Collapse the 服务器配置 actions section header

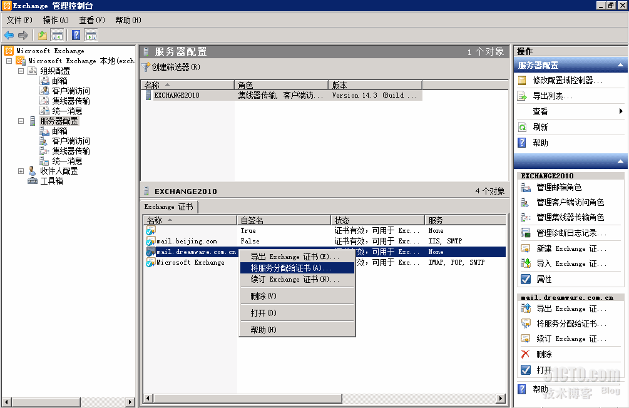coord(620,65)
